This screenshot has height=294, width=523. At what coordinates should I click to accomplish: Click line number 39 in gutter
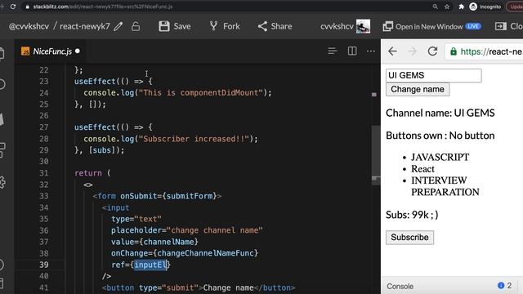43,265
